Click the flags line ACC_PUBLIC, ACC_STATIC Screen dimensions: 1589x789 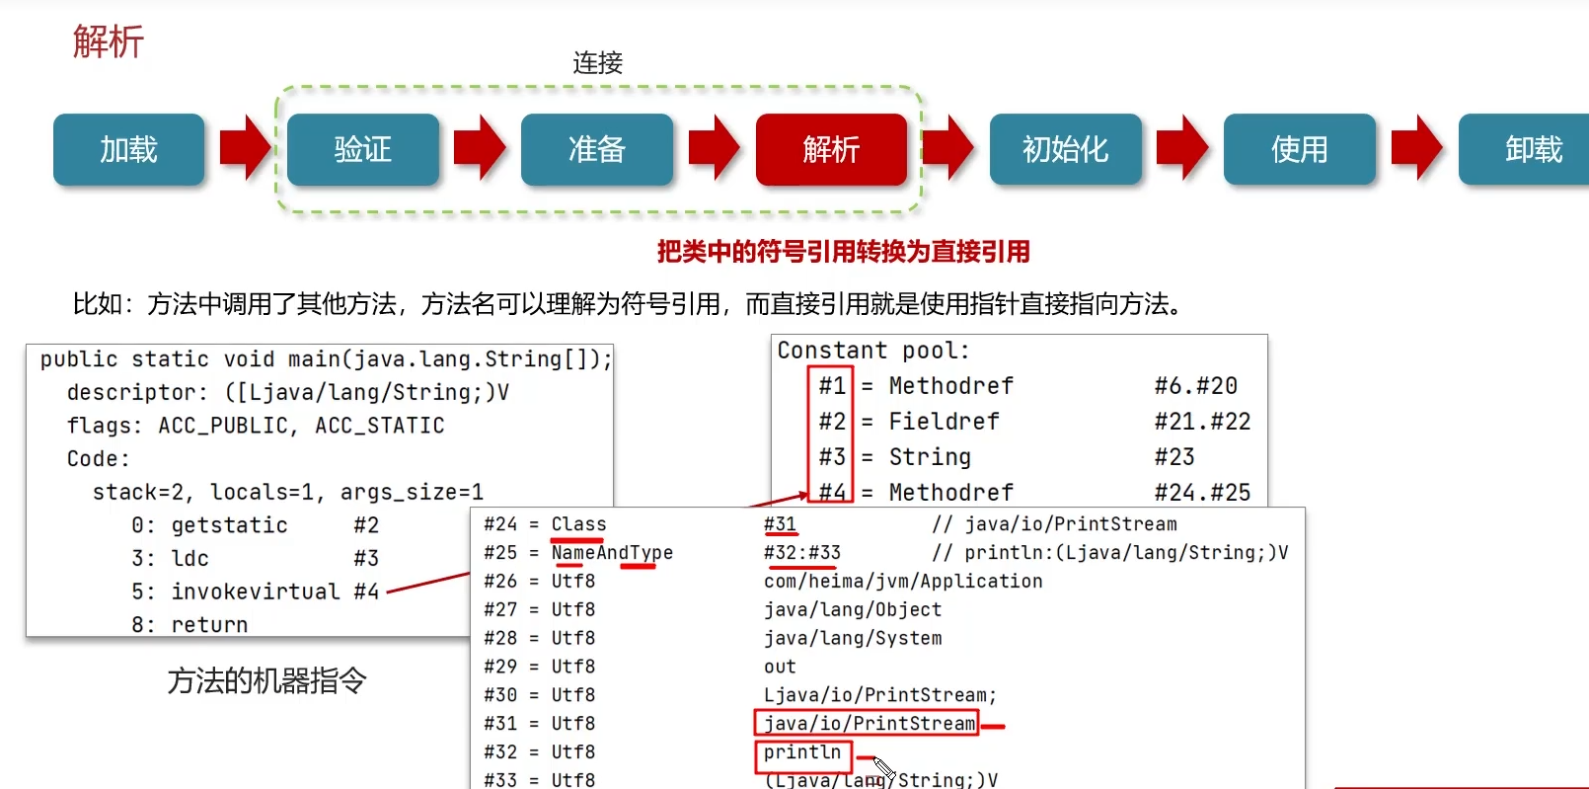tap(256, 426)
